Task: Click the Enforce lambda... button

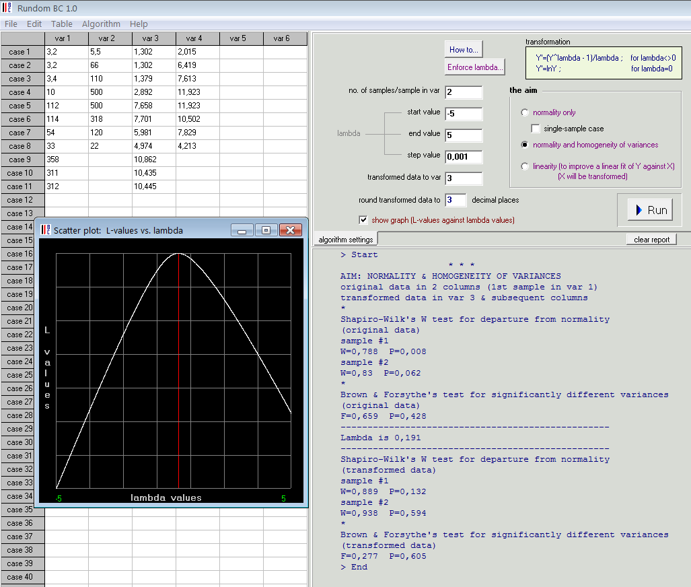Action: click(474, 67)
